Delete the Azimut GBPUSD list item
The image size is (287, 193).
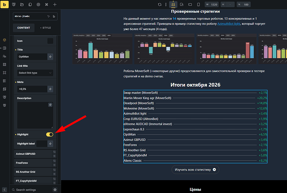point(54,156)
